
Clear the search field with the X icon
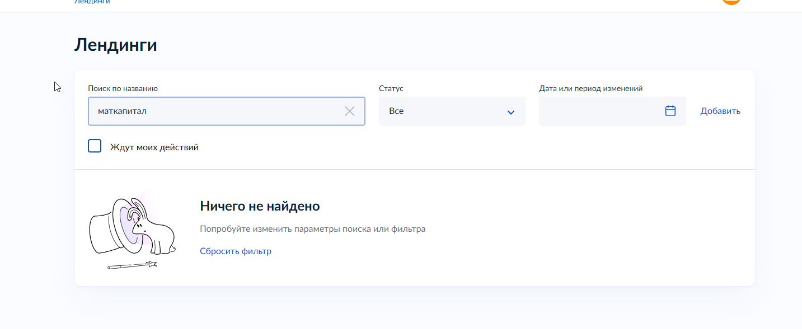(x=350, y=111)
